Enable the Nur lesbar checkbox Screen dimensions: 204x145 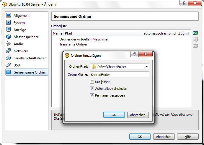pos(92,82)
